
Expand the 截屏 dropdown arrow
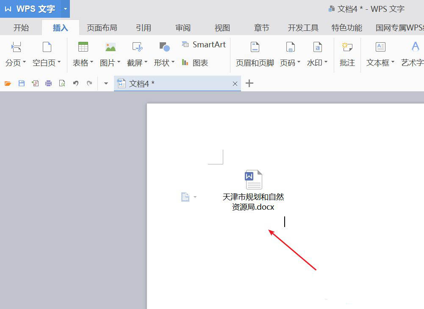tap(146, 62)
